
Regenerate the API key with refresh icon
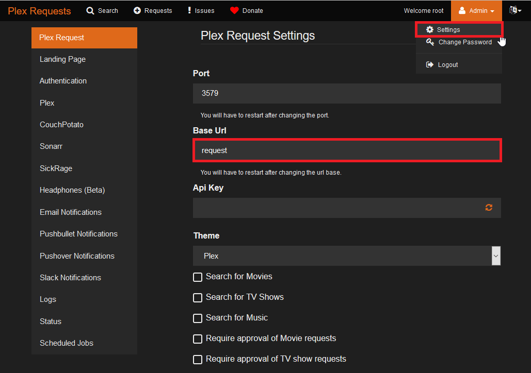489,208
